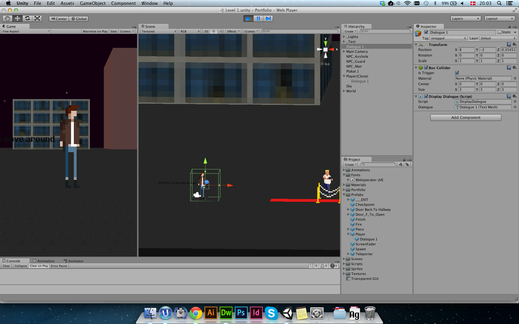Open Display Dialogue script gear menu

514,96
